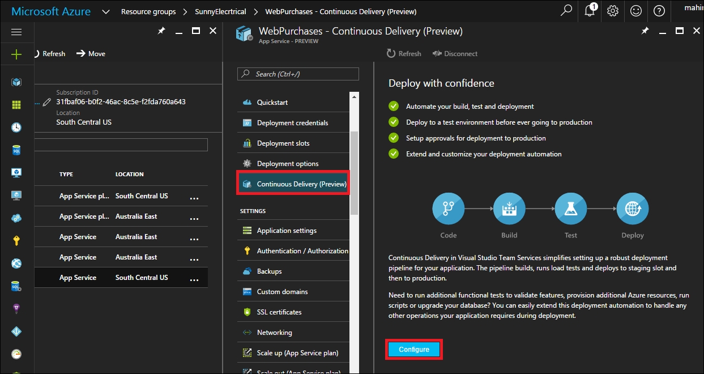Open the hamburger menu in left sidebar
704x374 pixels.
tap(16, 32)
